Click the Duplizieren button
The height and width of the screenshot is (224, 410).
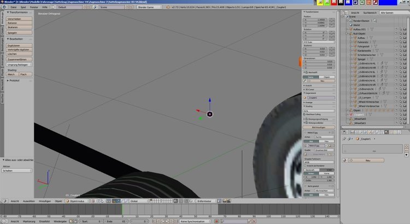coord(19,45)
